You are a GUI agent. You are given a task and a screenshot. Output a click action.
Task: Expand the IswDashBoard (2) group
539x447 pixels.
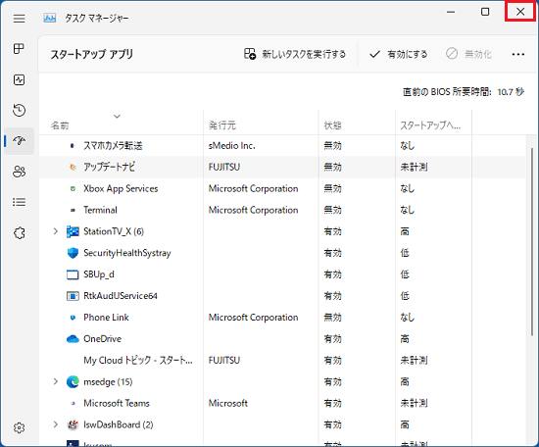(56, 424)
